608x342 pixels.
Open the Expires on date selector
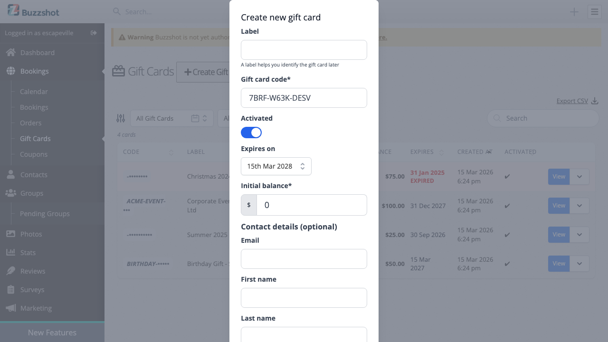point(276,166)
